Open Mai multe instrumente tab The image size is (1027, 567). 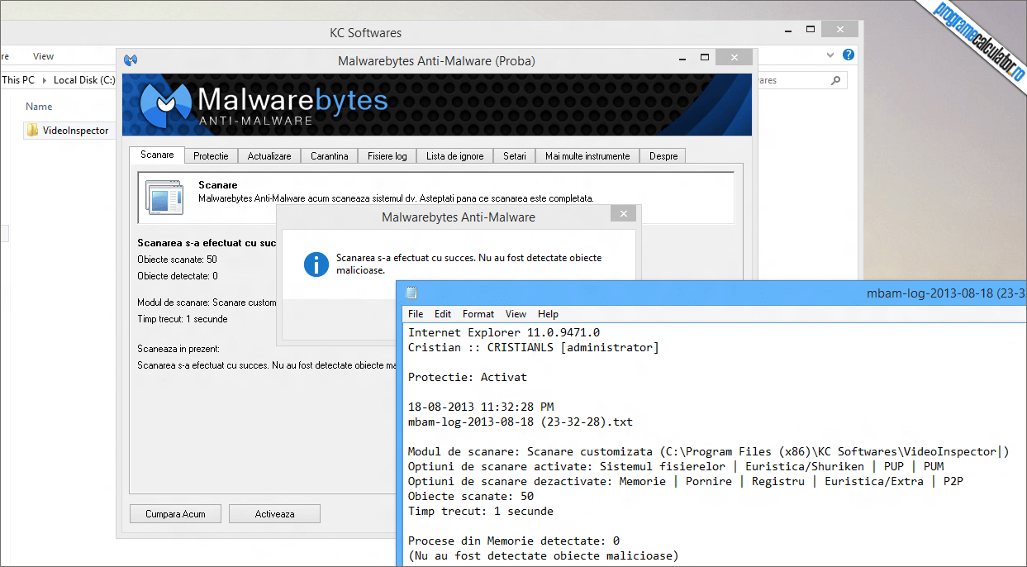tap(587, 156)
